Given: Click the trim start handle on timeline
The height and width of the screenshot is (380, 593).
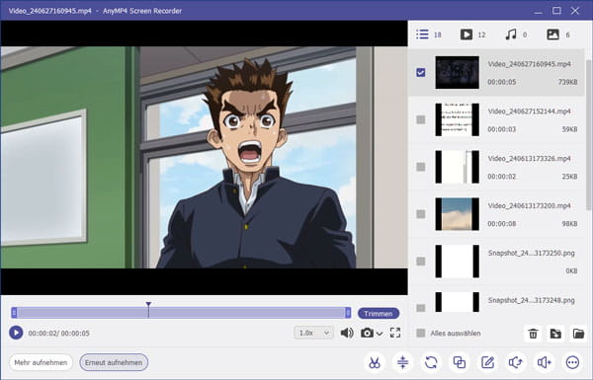Looking at the screenshot, I should coord(14,312).
